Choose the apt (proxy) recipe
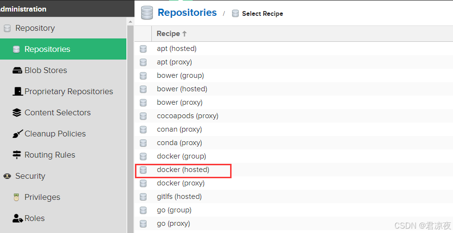 (174, 62)
